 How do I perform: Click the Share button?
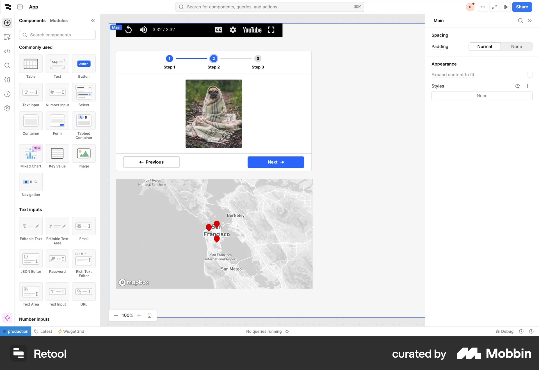pyautogui.click(x=522, y=7)
